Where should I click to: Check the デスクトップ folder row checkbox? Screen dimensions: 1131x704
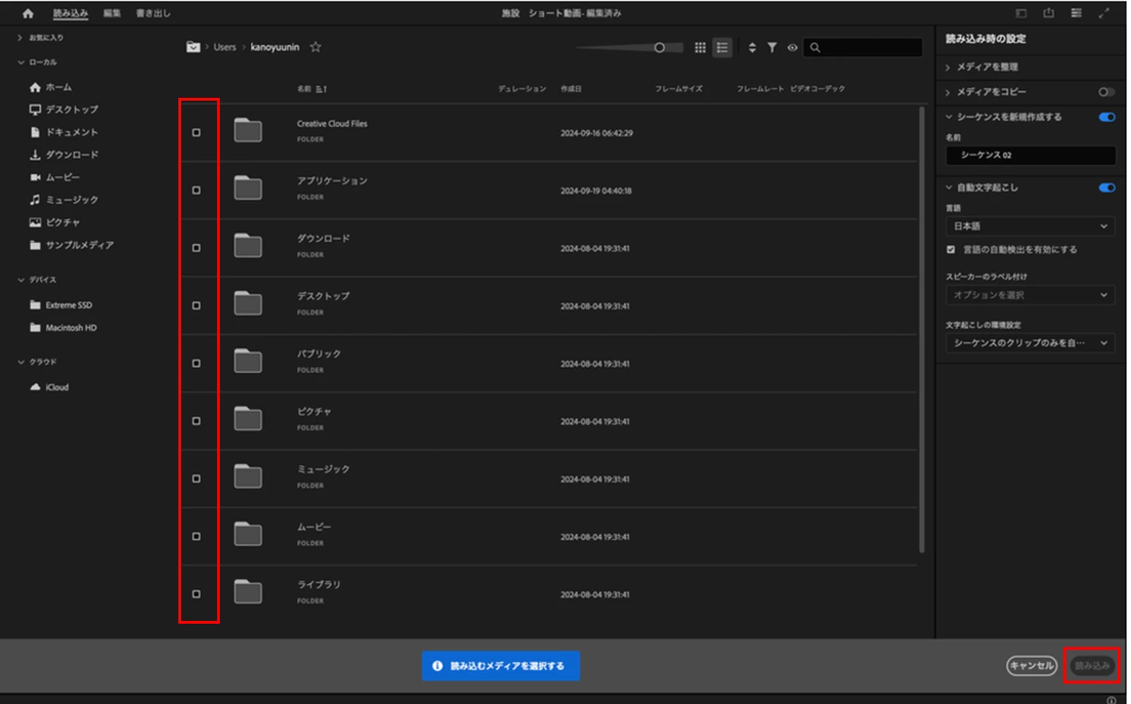click(x=197, y=306)
